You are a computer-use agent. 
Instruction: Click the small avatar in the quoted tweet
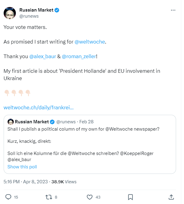(10, 122)
